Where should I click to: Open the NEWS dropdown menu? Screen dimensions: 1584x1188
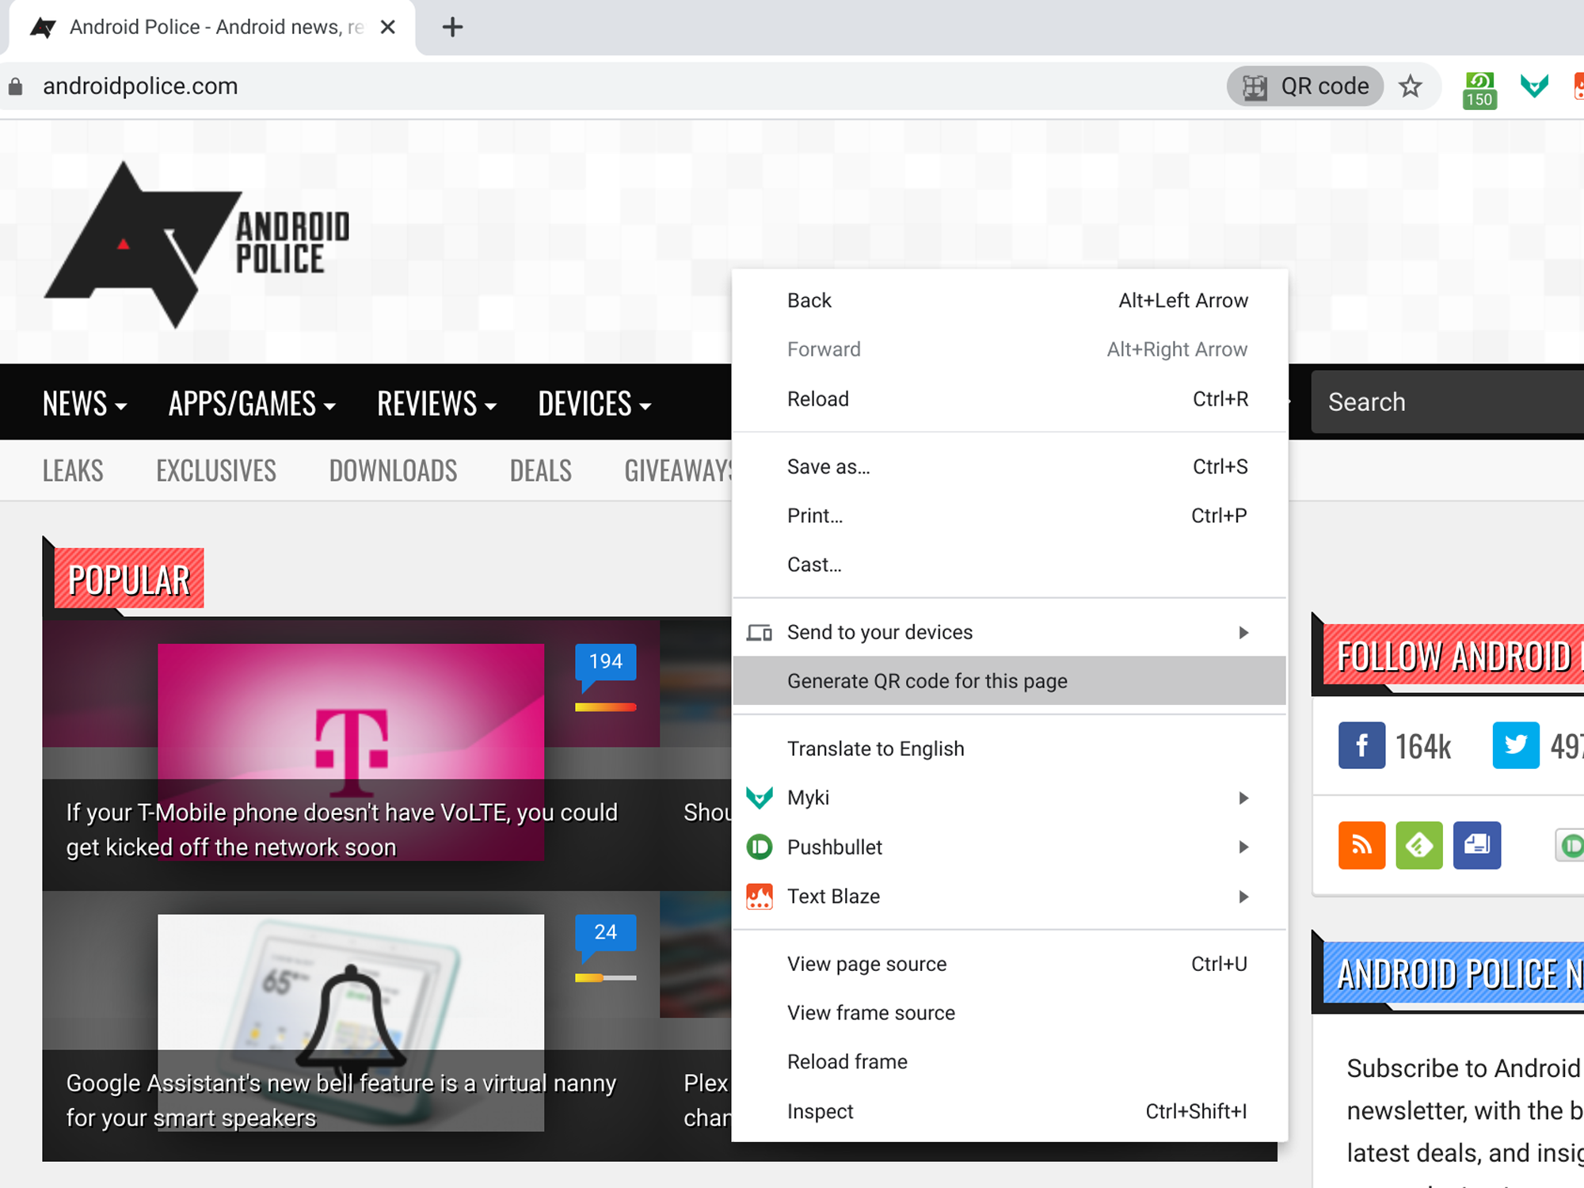[83, 403]
